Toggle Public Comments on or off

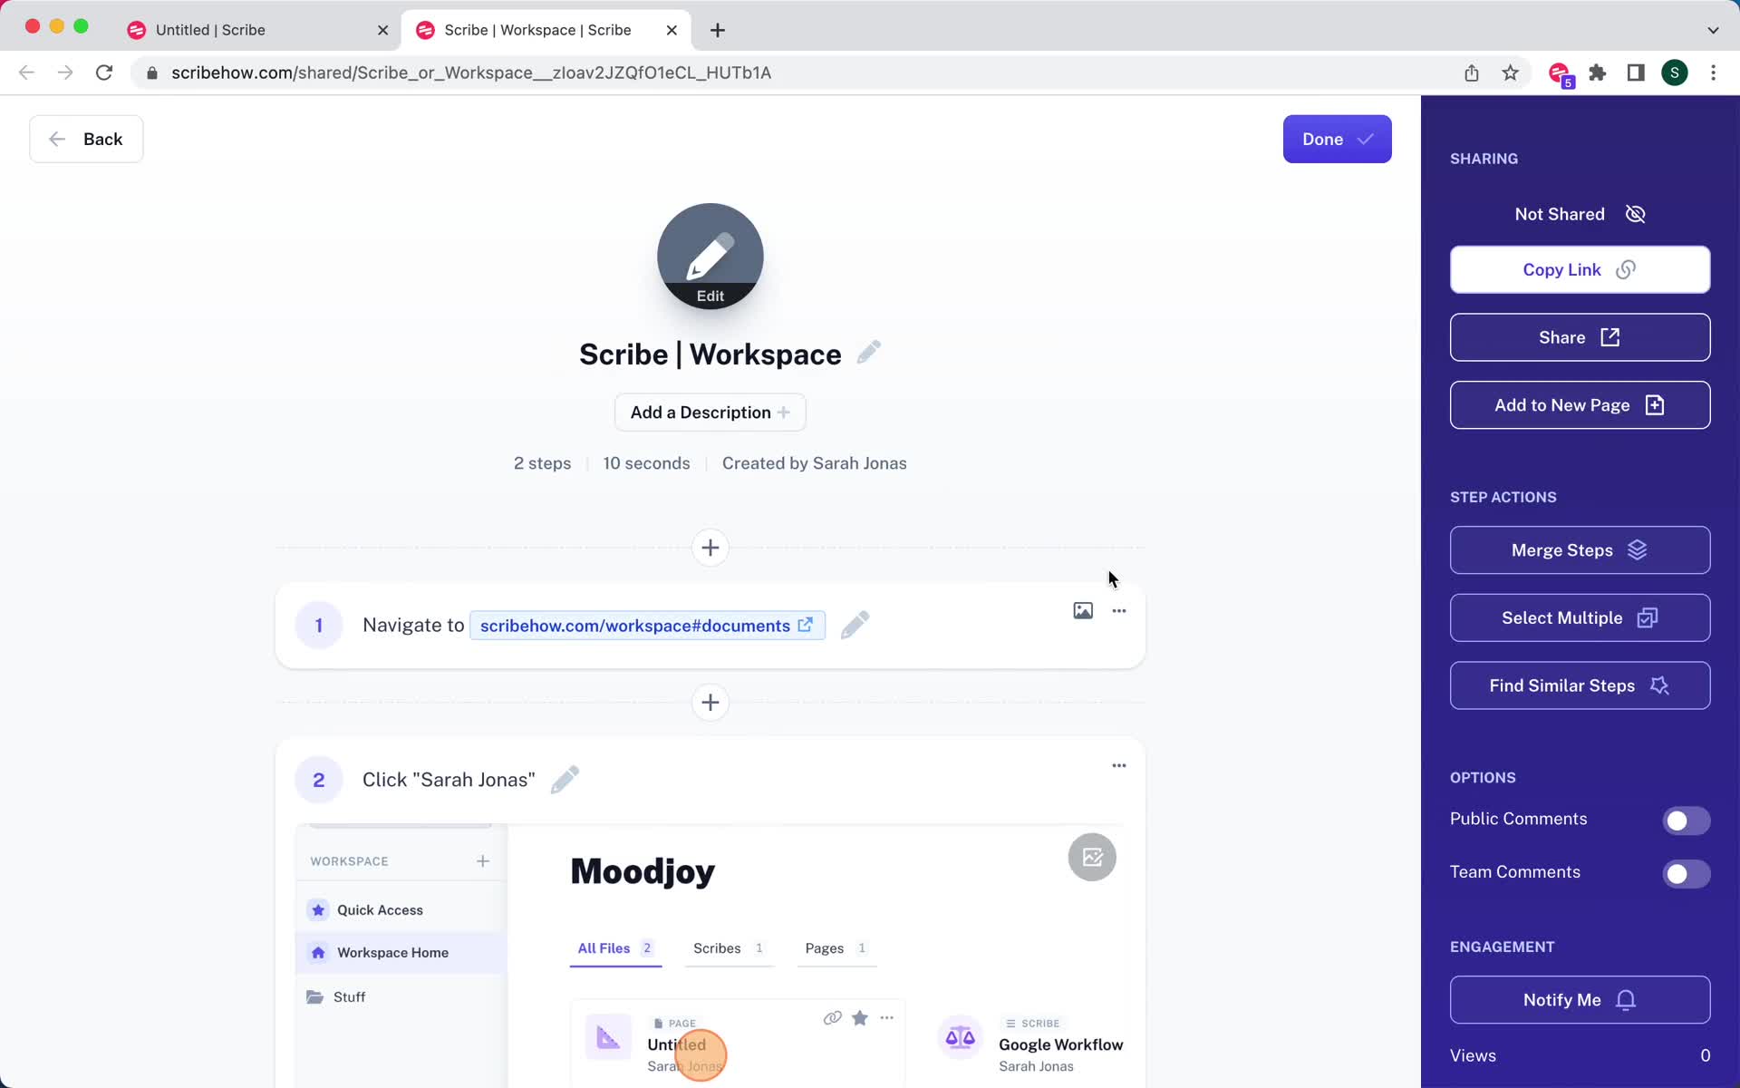1688,819
